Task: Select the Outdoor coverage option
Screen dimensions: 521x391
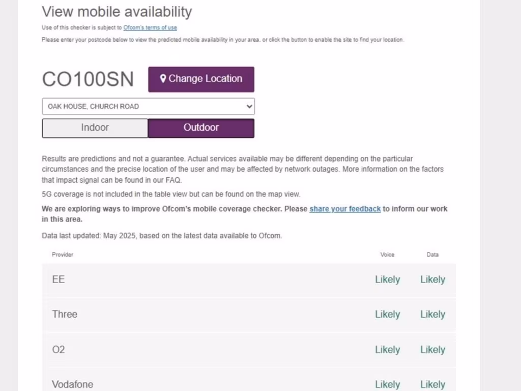Action: click(201, 128)
